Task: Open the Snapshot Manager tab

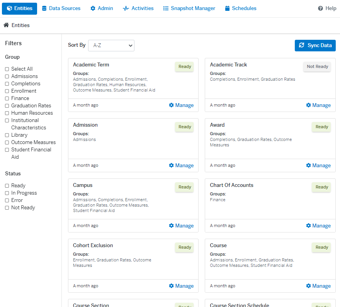Action: tap(189, 8)
